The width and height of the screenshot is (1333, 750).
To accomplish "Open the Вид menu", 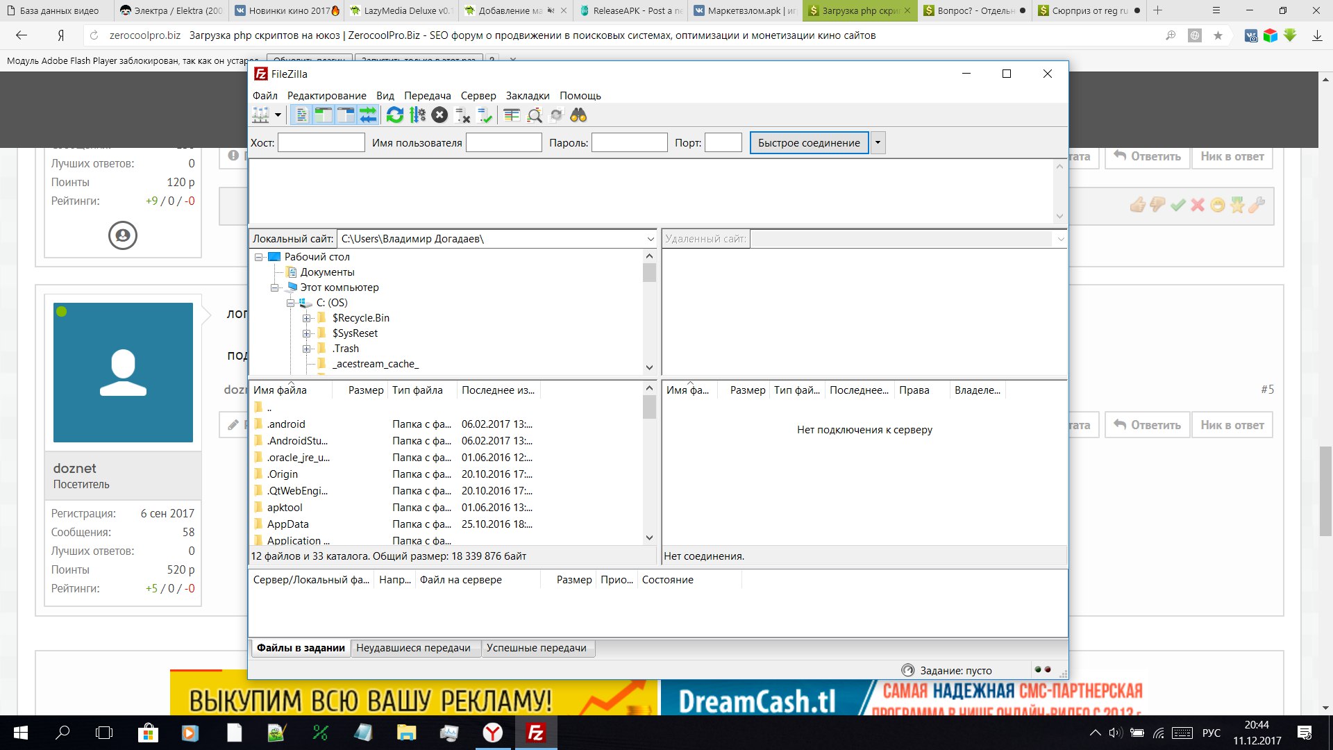I will (385, 96).
